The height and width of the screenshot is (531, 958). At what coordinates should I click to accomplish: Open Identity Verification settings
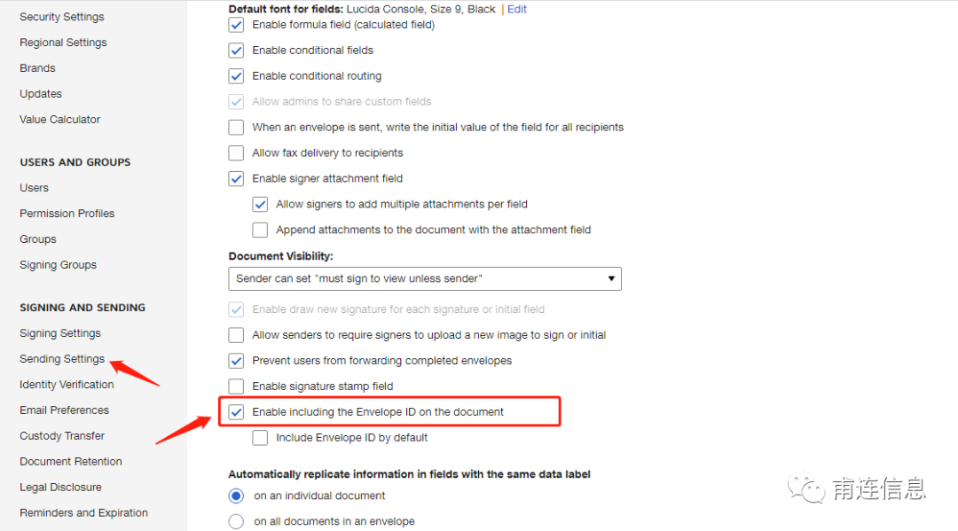[x=67, y=385]
